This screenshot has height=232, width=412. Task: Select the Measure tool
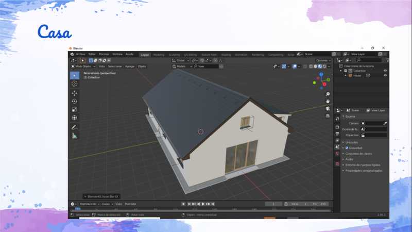[75, 136]
